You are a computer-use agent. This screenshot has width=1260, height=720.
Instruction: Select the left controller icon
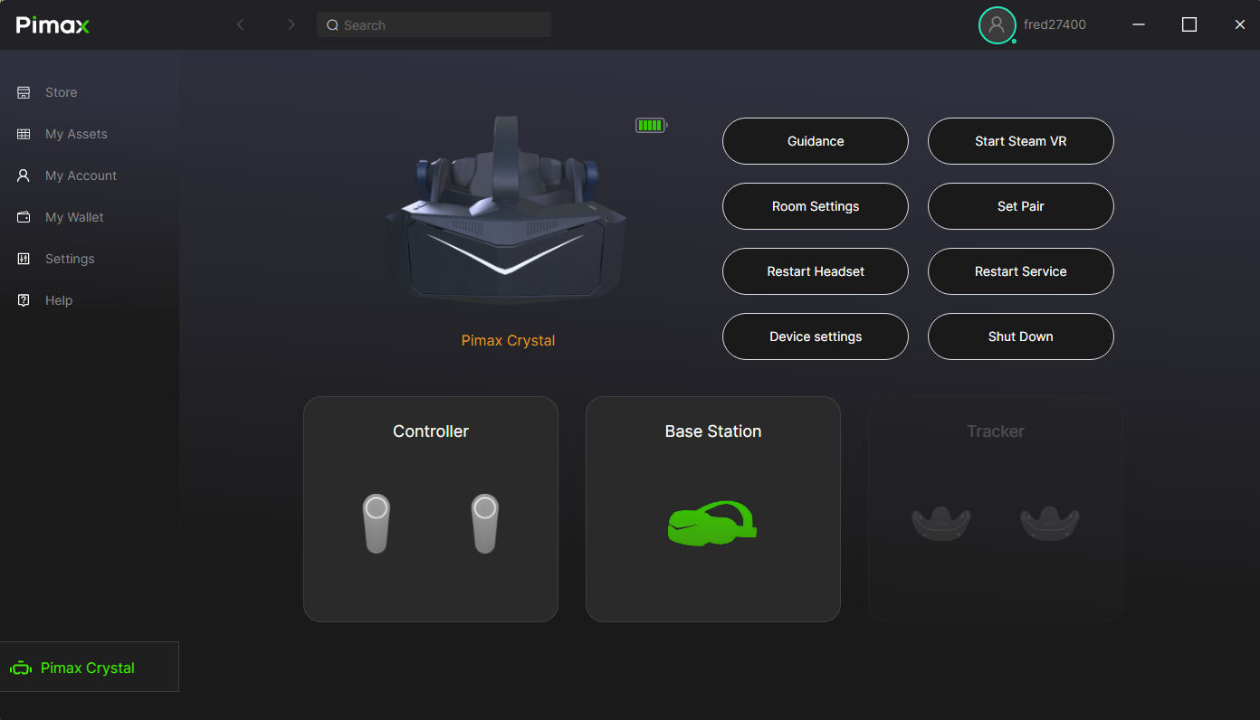[x=377, y=523]
